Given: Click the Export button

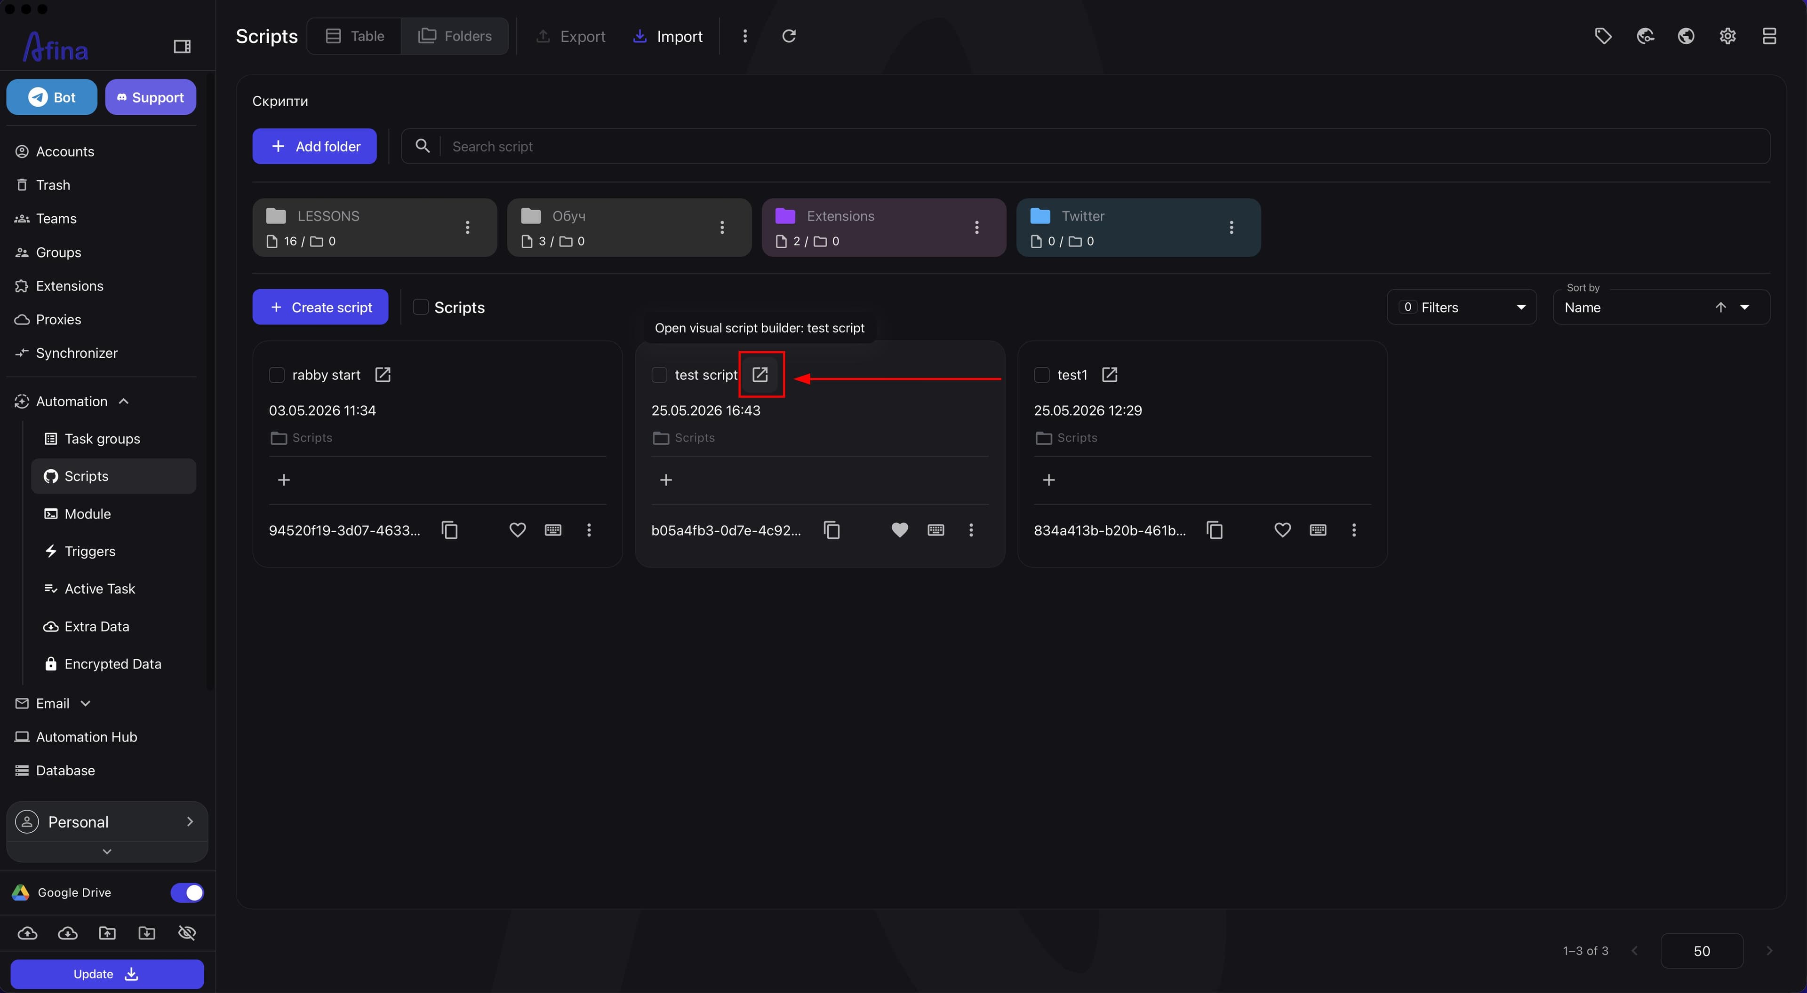Looking at the screenshot, I should click(x=570, y=36).
